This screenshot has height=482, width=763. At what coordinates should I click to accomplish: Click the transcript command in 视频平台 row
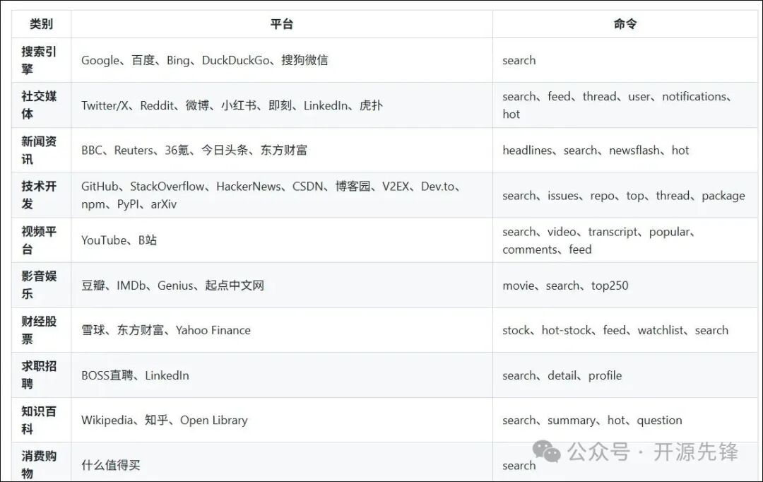tap(613, 231)
